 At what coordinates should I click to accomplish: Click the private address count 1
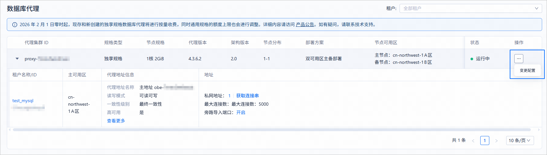(229, 96)
